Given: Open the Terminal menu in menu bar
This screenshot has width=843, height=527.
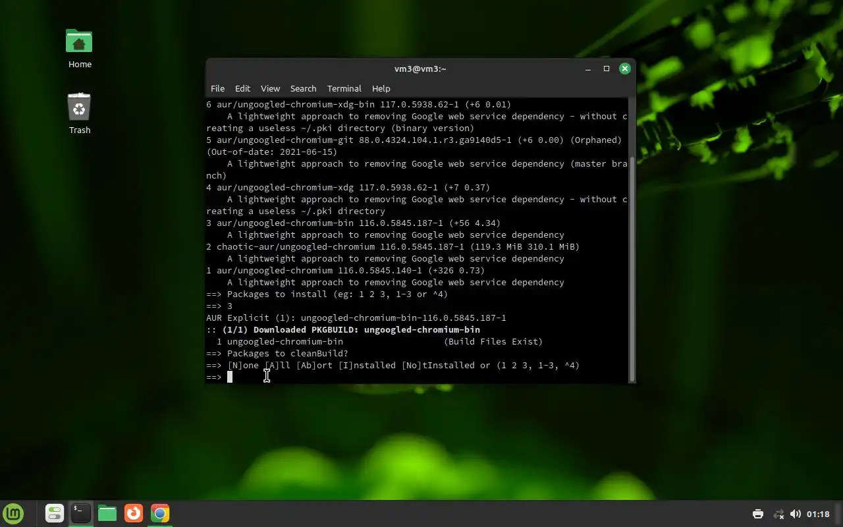Looking at the screenshot, I should click(344, 88).
